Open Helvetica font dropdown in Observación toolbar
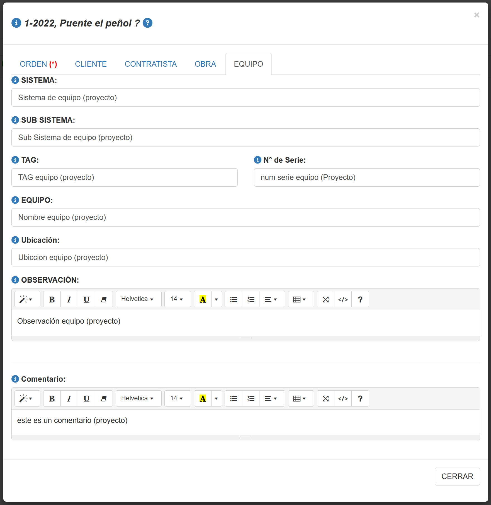491x505 pixels. click(138, 299)
